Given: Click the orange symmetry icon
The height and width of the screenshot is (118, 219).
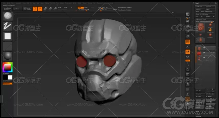Looking at the screenshot, I should coord(188,52).
